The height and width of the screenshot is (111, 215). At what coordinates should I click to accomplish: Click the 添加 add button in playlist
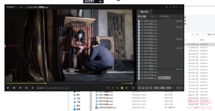(156, 88)
